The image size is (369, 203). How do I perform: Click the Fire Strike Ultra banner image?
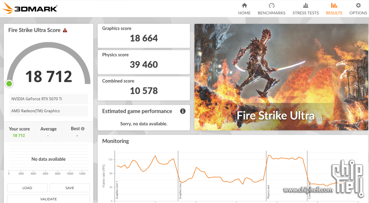pyautogui.click(x=281, y=77)
